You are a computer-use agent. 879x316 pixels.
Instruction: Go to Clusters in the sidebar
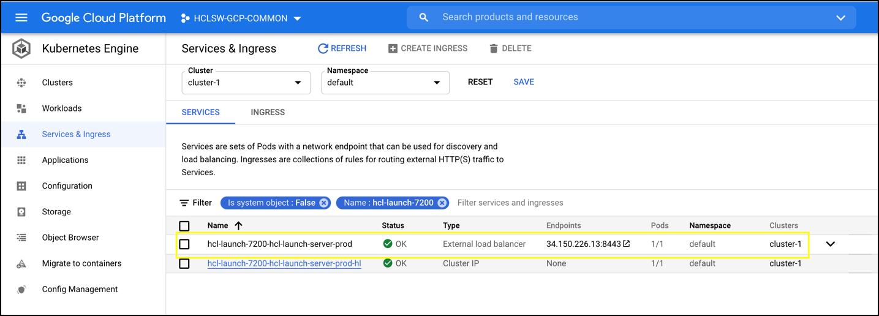(58, 83)
